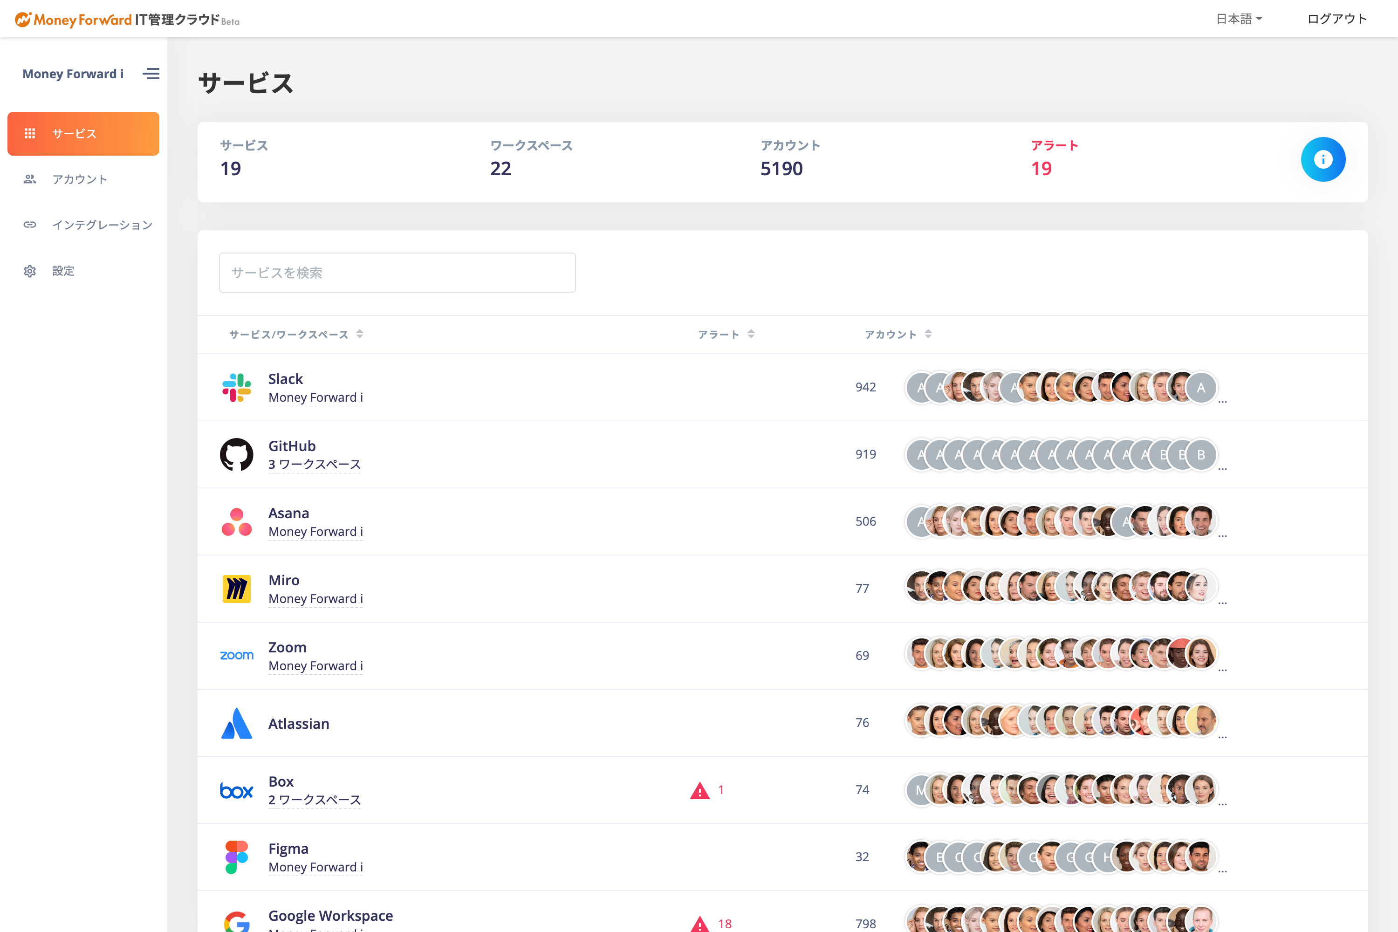Collapse the sidebar with the hamburger icon

pos(151,74)
